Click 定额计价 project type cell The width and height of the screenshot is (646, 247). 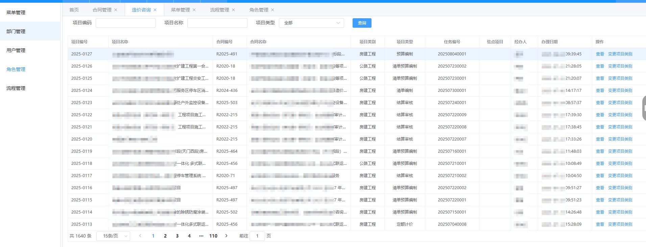coord(405,224)
